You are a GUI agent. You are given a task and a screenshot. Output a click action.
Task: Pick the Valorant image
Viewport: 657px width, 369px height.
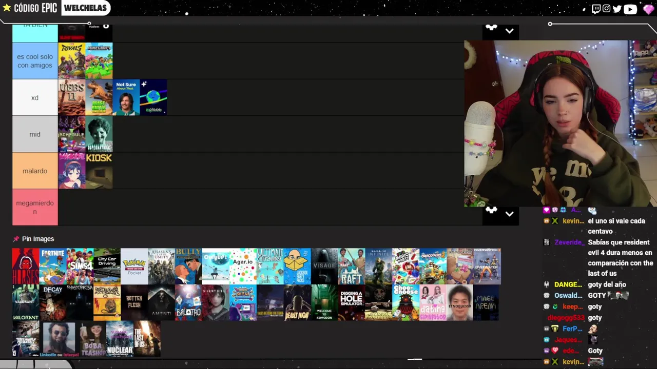pyautogui.click(x=26, y=303)
